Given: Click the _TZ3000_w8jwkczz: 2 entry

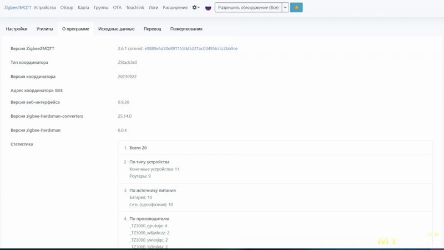Looking at the screenshot, I should tap(149, 233).
